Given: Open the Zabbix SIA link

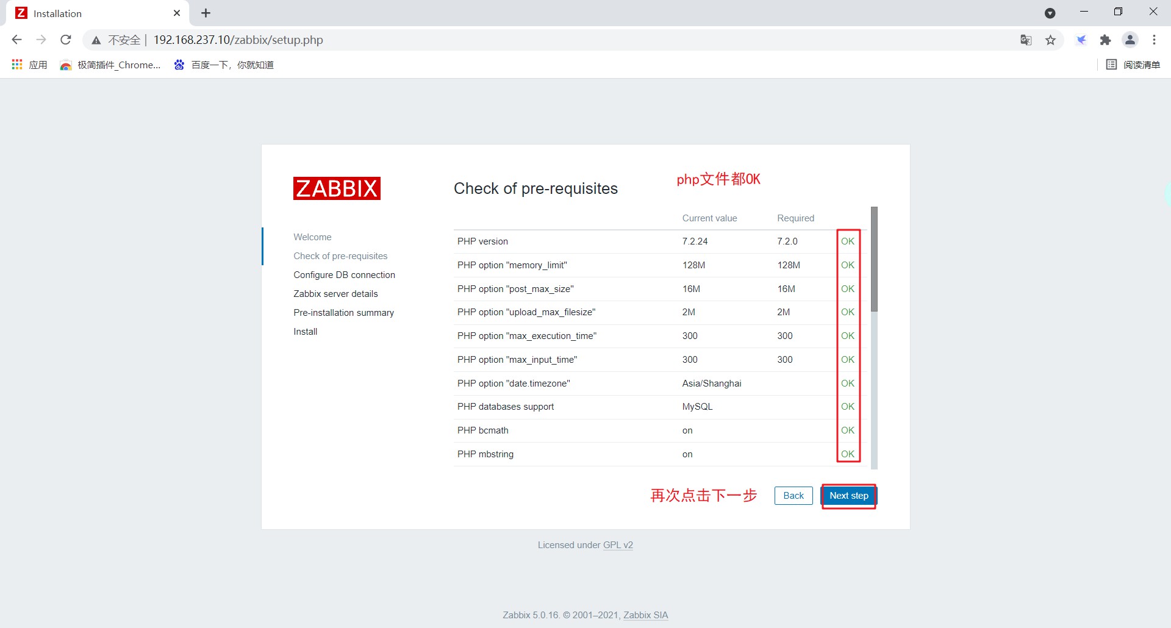Looking at the screenshot, I should (645, 615).
